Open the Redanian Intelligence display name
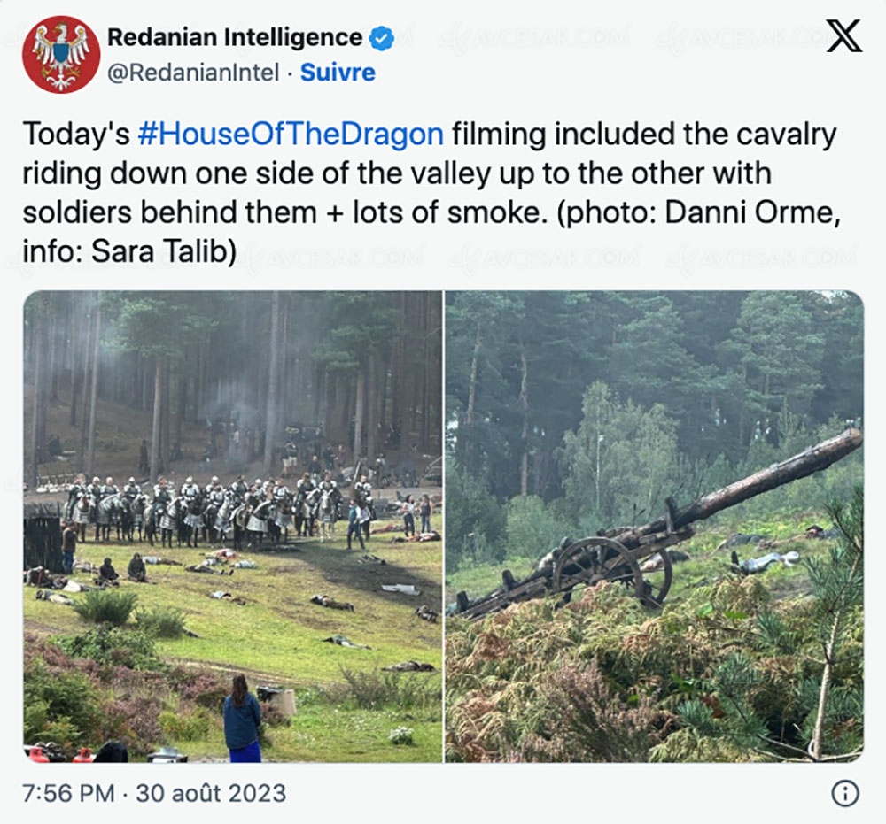The width and height of the screenshot is (886, 824). pos(234,38)
